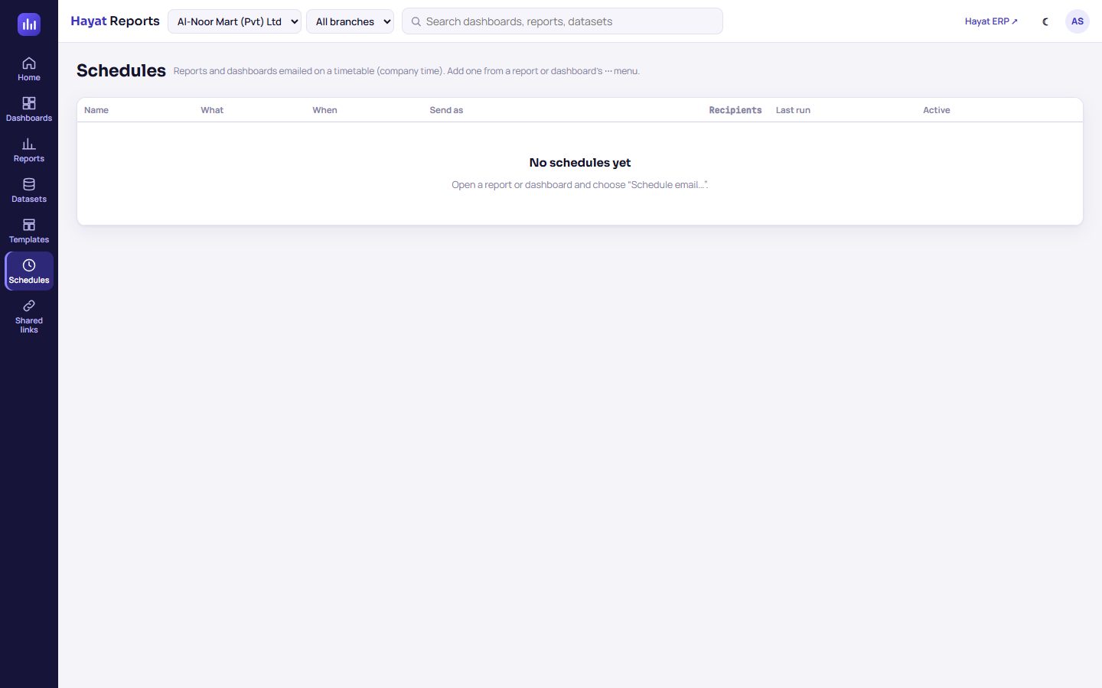Viewport: 1102px width, 688px height.
Task: Select Schedules in the sidebar
Action: (29, 271)
